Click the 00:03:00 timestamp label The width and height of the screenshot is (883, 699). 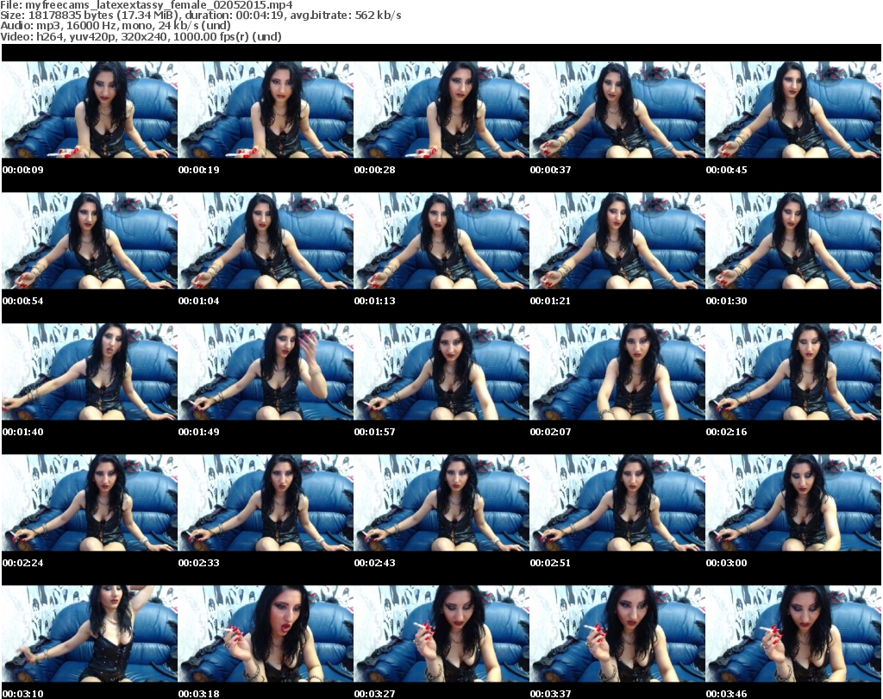tap(726, 562)
